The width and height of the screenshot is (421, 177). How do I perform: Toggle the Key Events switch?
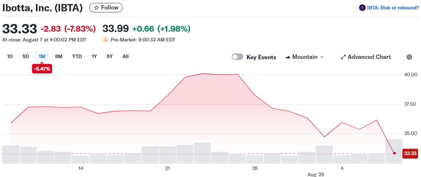237,57
